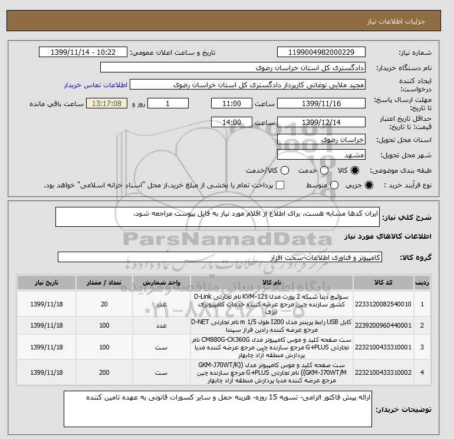454x439 pixels.
Task: Click the announcement date field 1399/11/14 - 10:22
Action: tap(83, 52)
